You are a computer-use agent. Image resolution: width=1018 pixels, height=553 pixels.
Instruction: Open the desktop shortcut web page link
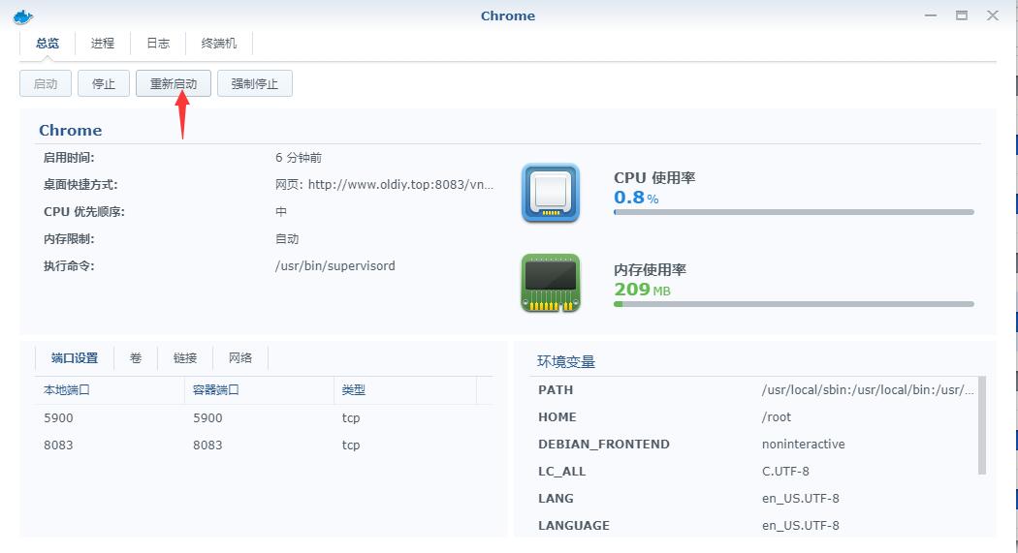[x=385, y=185]
